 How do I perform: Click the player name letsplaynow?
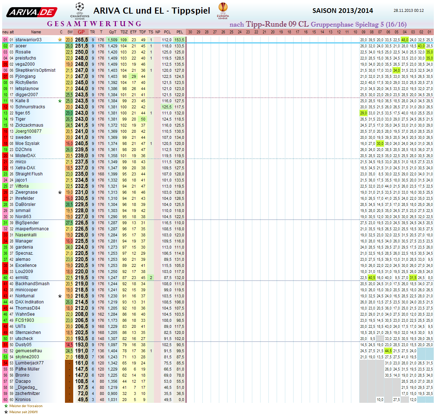click(x=27, y=89)
